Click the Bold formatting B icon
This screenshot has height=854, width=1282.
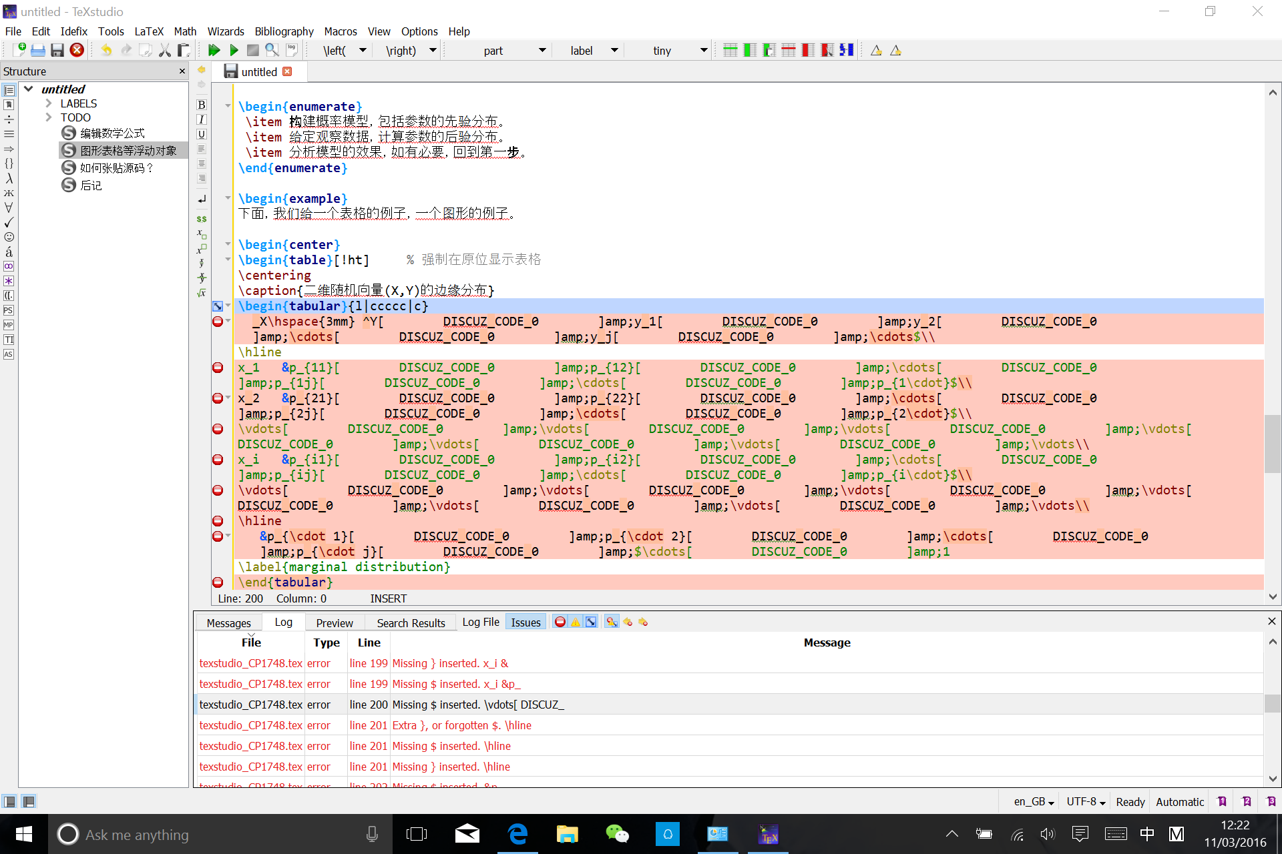click(x=202, y=105)
